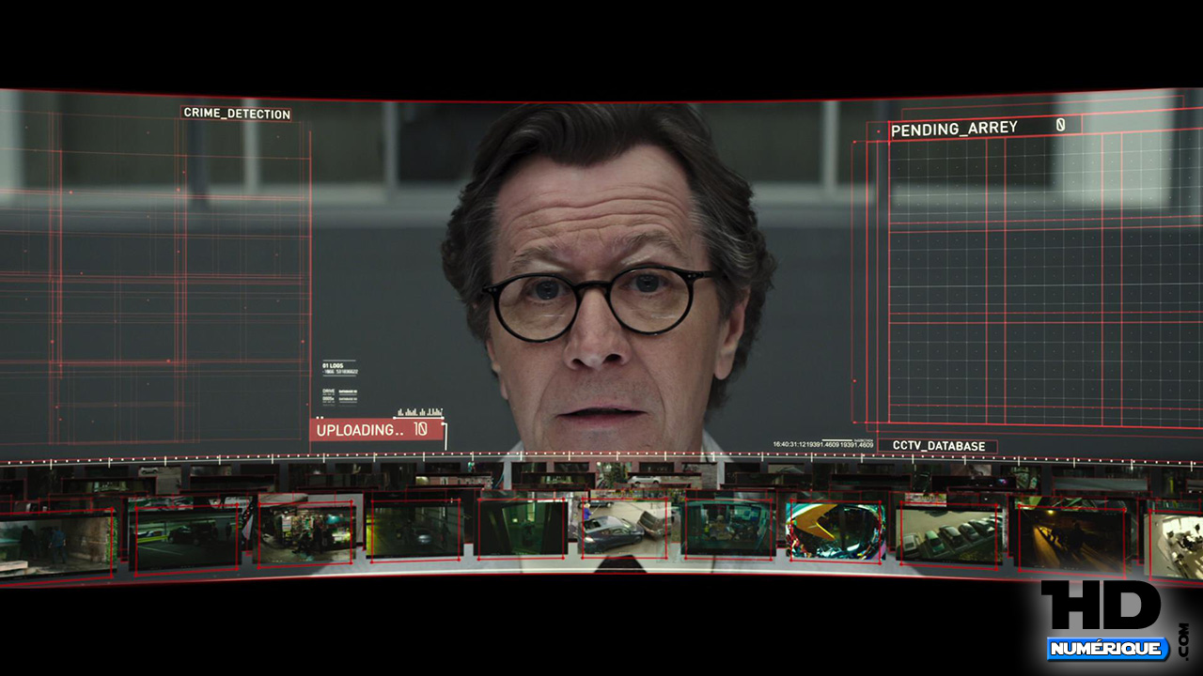The height and width of the screenshot is (676, 1203).
Task: Open CCTV thumbnail of green corridor
Action: [522, 529]
